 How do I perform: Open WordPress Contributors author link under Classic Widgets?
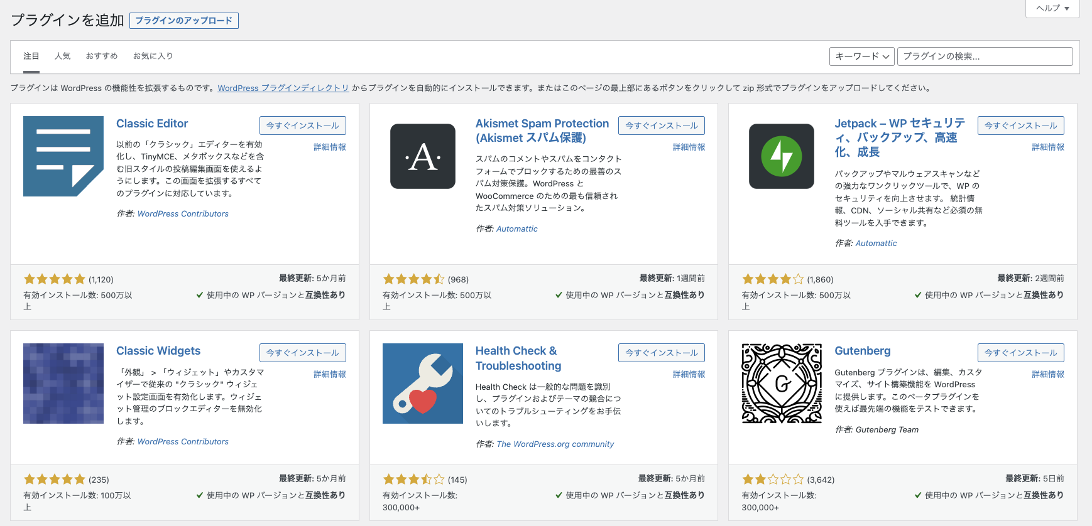(x=183, y=442)
